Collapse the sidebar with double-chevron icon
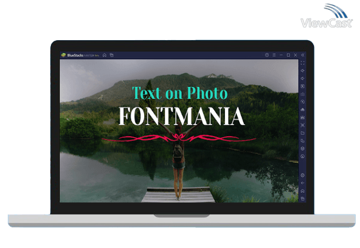The width and height of the screenshot is (360, 248). pyautogui.click(x=303, y=55)
